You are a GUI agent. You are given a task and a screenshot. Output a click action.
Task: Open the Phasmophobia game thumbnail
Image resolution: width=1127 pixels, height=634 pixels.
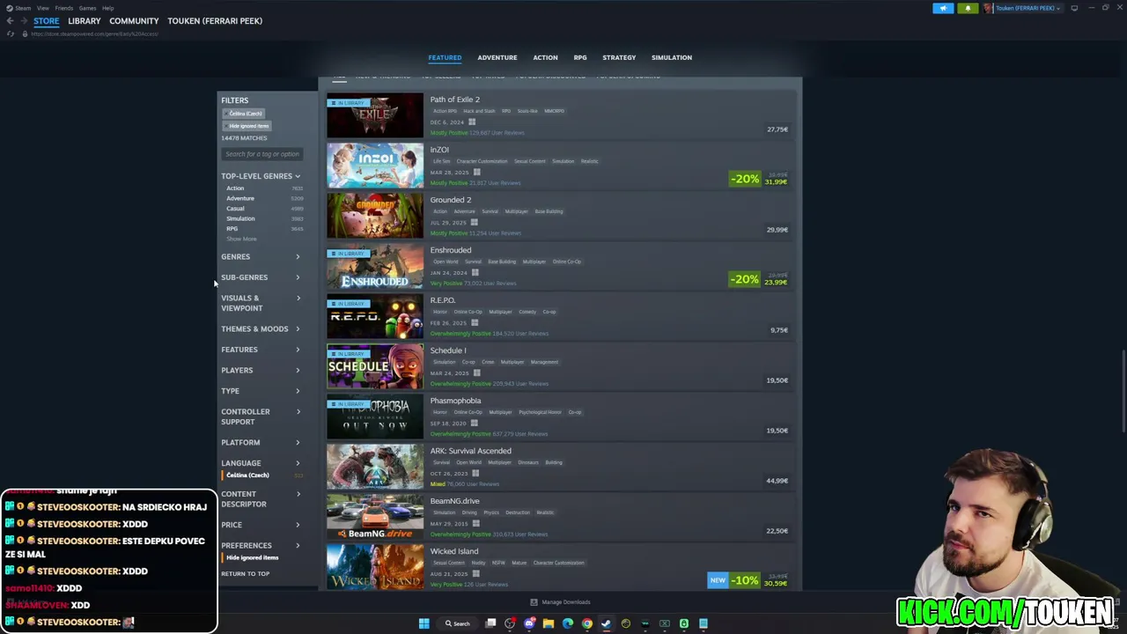[x=375, y=417]
